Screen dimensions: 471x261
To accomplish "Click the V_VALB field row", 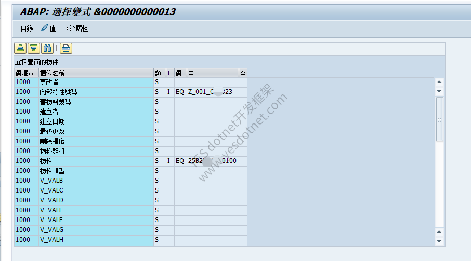I will [x=130, y=181].
